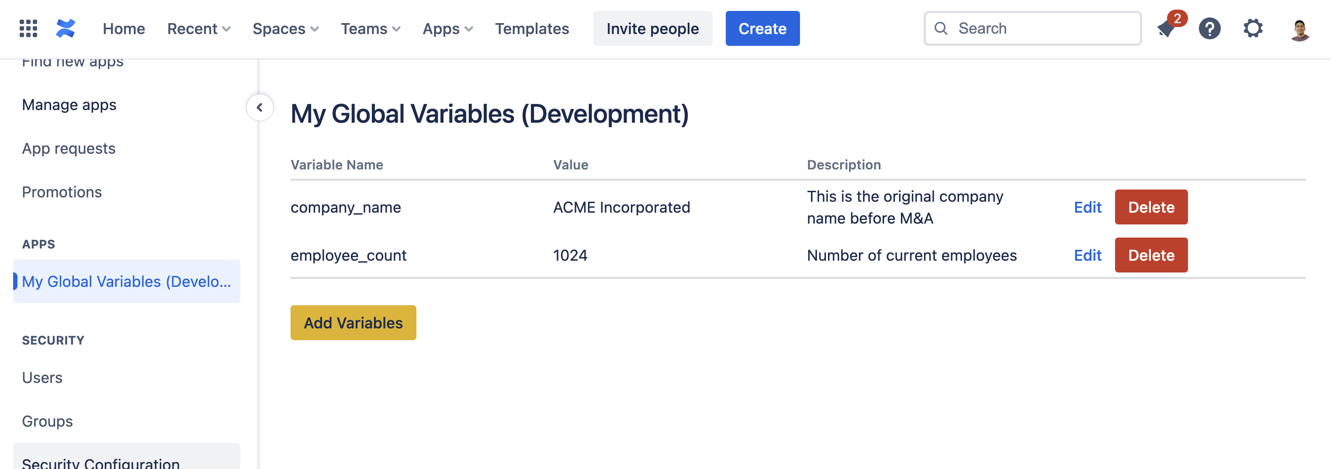This screenshot has width=1330, height=469.
Task: Click the Description column header
Action: (844, 165)
